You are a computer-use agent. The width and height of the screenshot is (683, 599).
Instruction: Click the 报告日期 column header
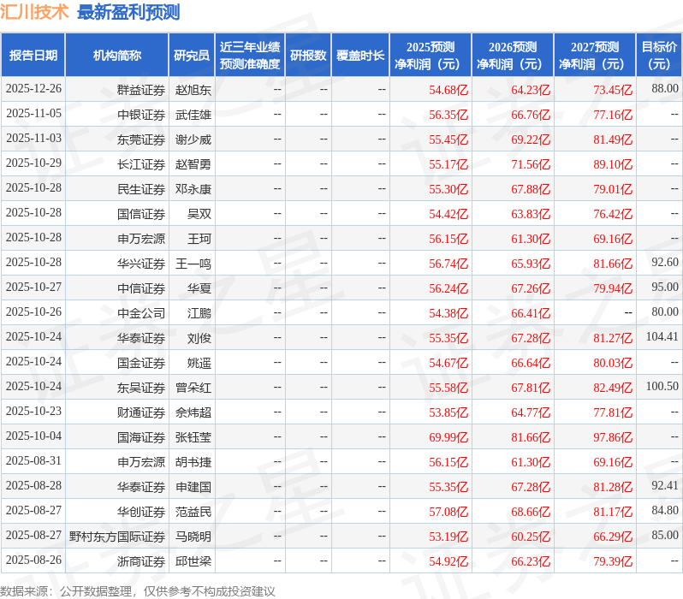[33, 55]
